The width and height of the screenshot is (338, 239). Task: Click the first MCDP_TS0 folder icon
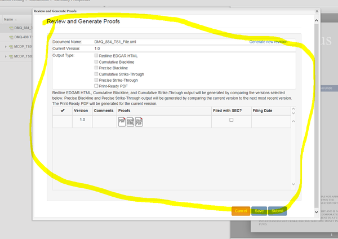click(x=11, y=47)
